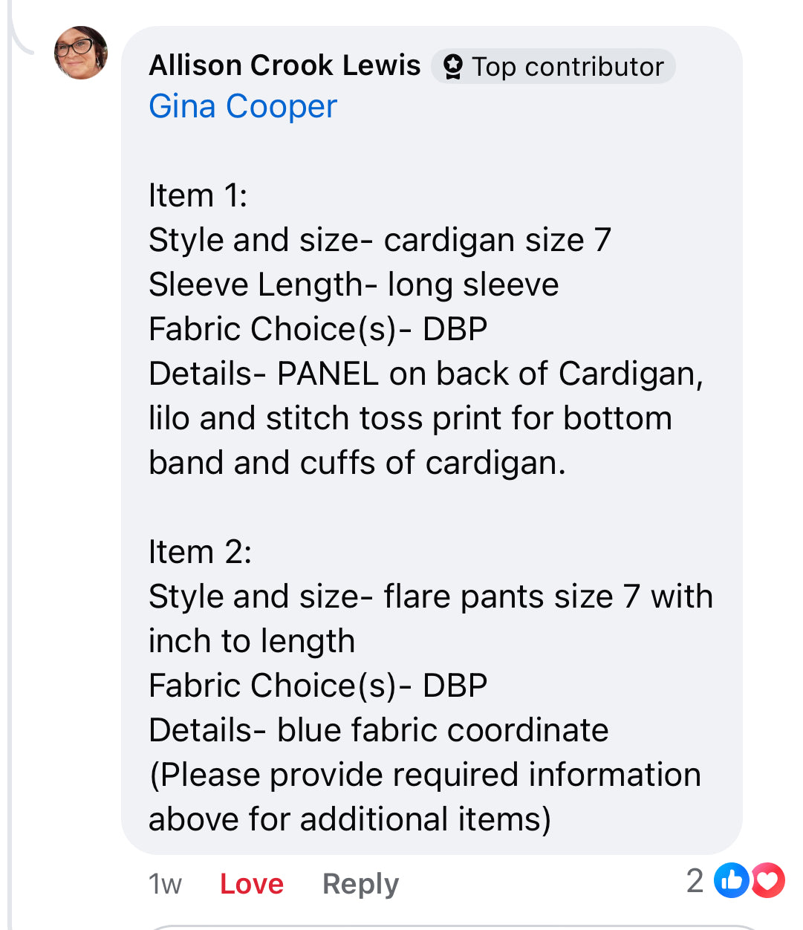Open the Allison Crook Lewis name link
803x930 pixels.
tap(285, 65)
